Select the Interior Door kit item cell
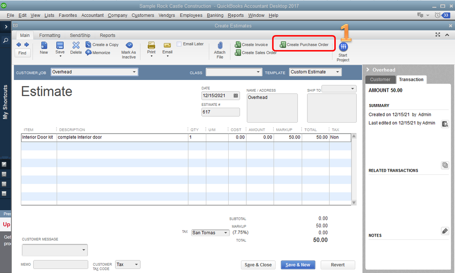 [x=39, y=138]
